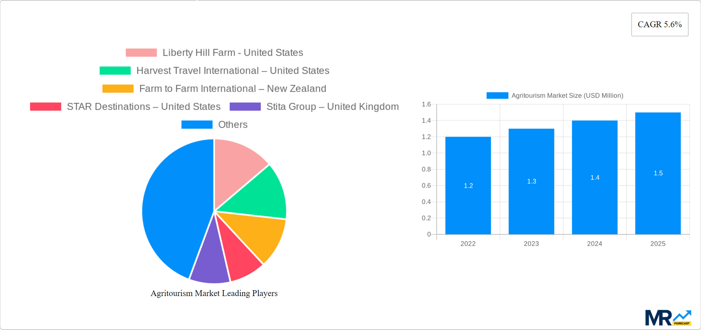The image size is (701, 330).
Task: Toggle the Stita Group slice via legend text
Action: point(332,106)
